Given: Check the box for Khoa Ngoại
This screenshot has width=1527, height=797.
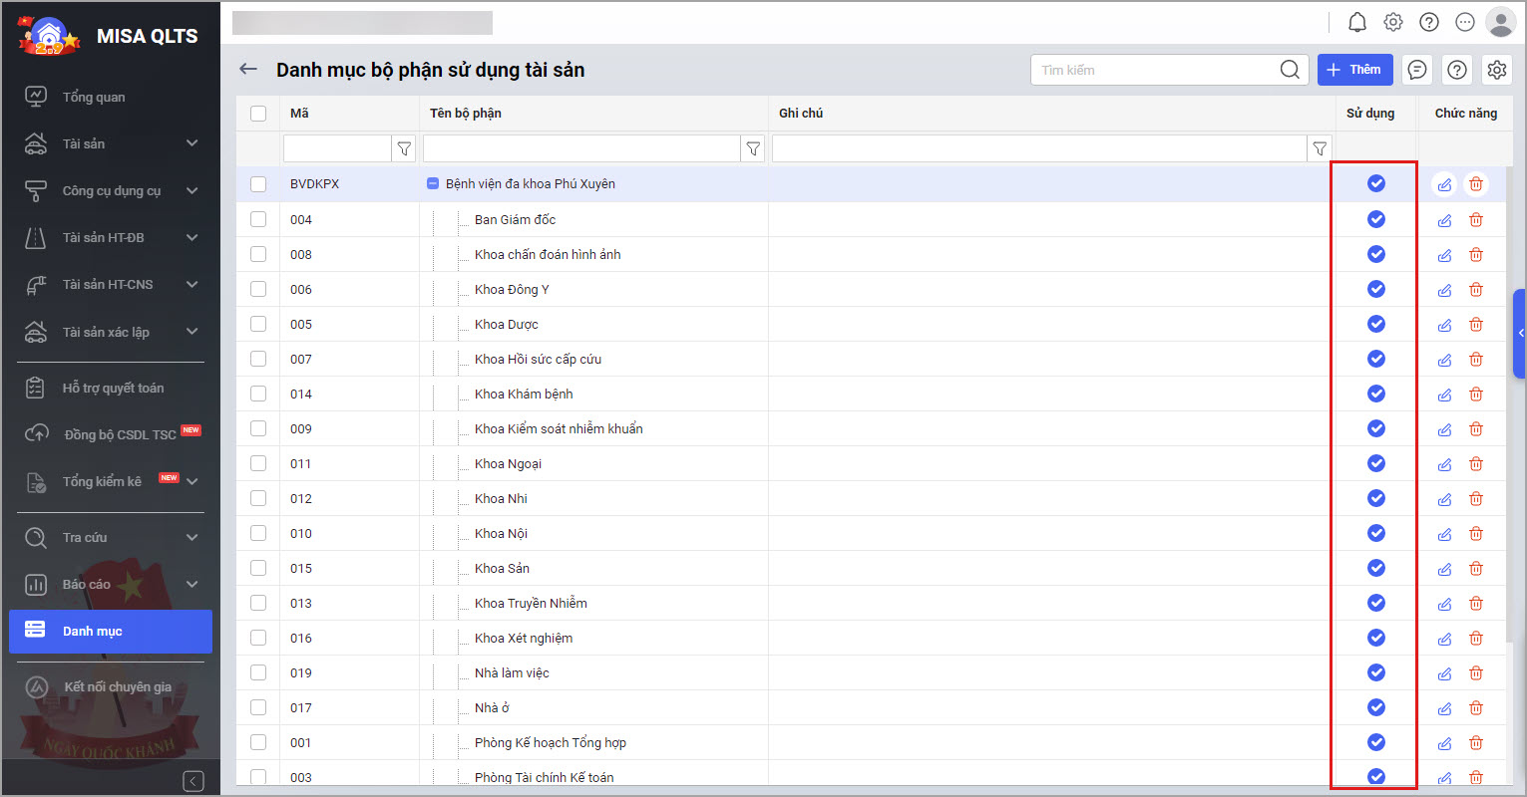Looking at the screenshot, I should click(258, 463).
